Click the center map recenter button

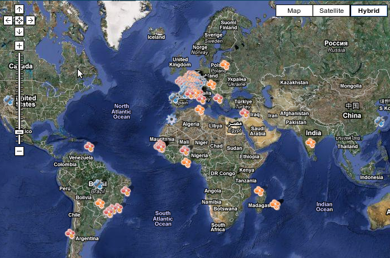[x=19, y=20]
